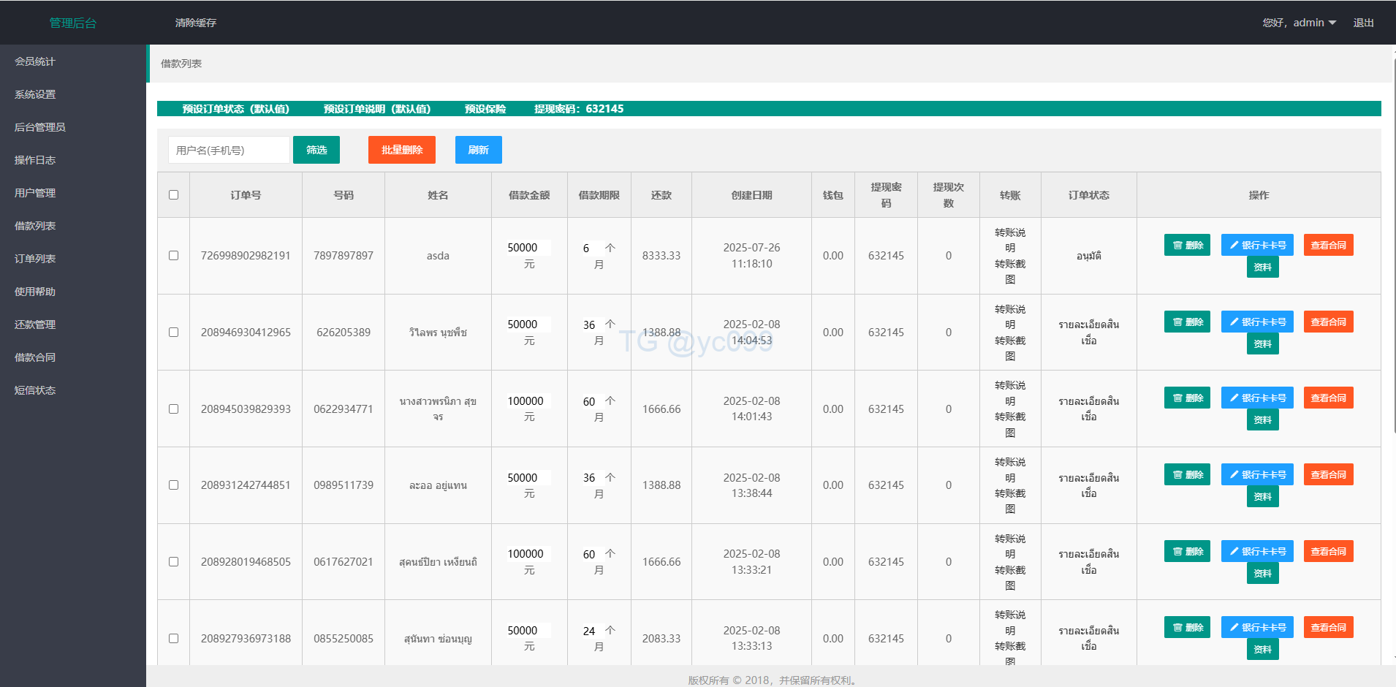1396x687 pixels.
Task: Check the select-all checkbox in table header
Action: pos(173,194)
